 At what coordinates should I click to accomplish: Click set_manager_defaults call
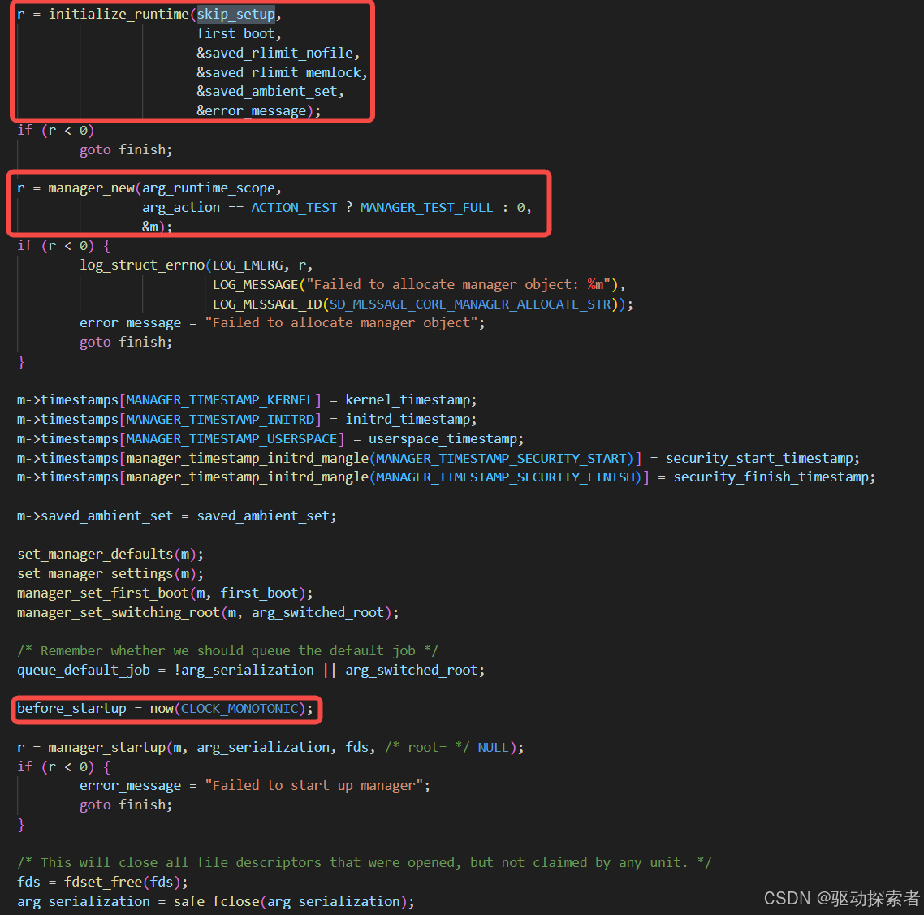95,555
